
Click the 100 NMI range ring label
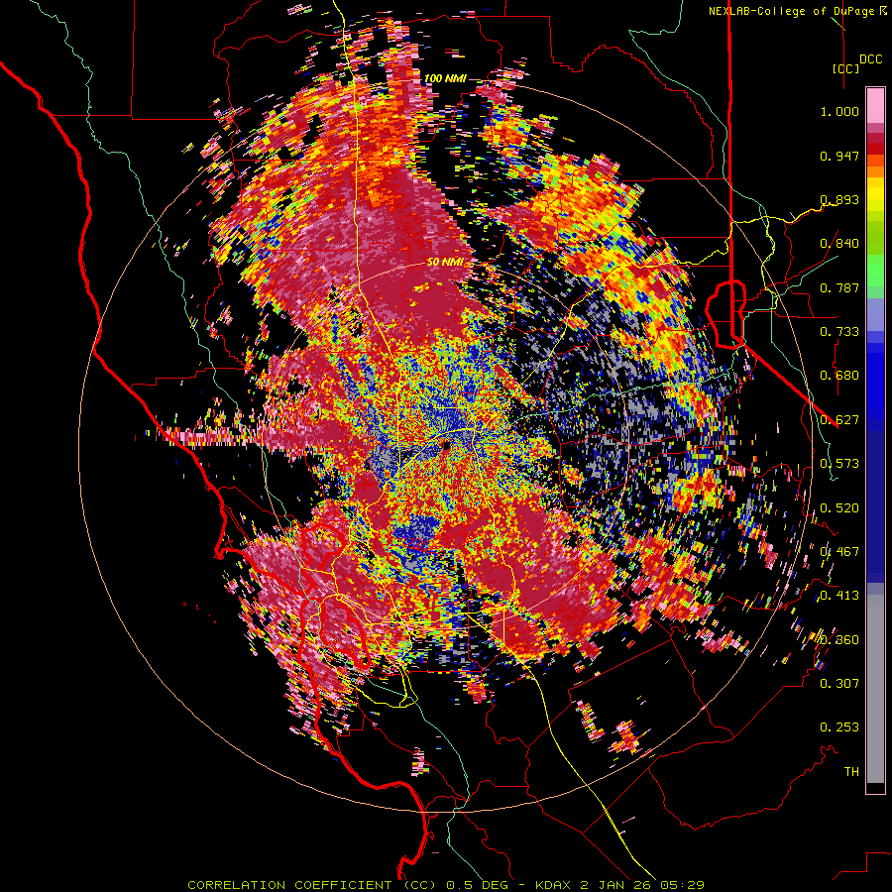[x=445, y=78]
